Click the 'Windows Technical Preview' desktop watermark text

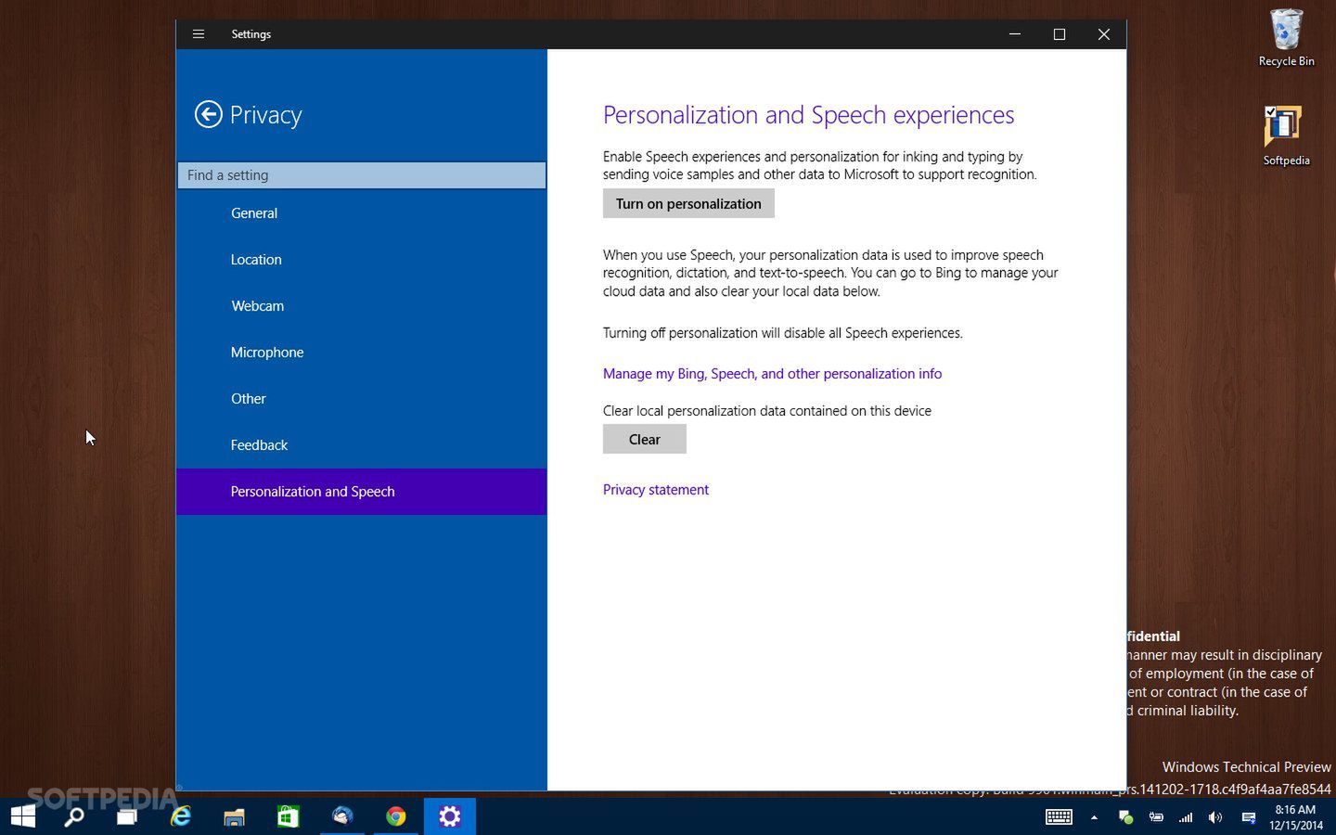(x=1246, y=767)
